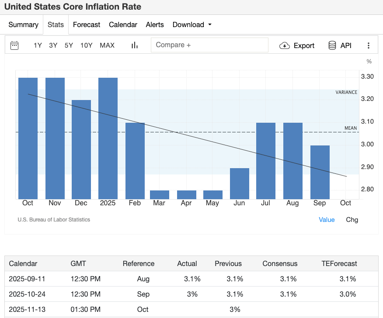Click the bar chart type icon
Viewport: 383px width, 318px height.
pos(135,45)
